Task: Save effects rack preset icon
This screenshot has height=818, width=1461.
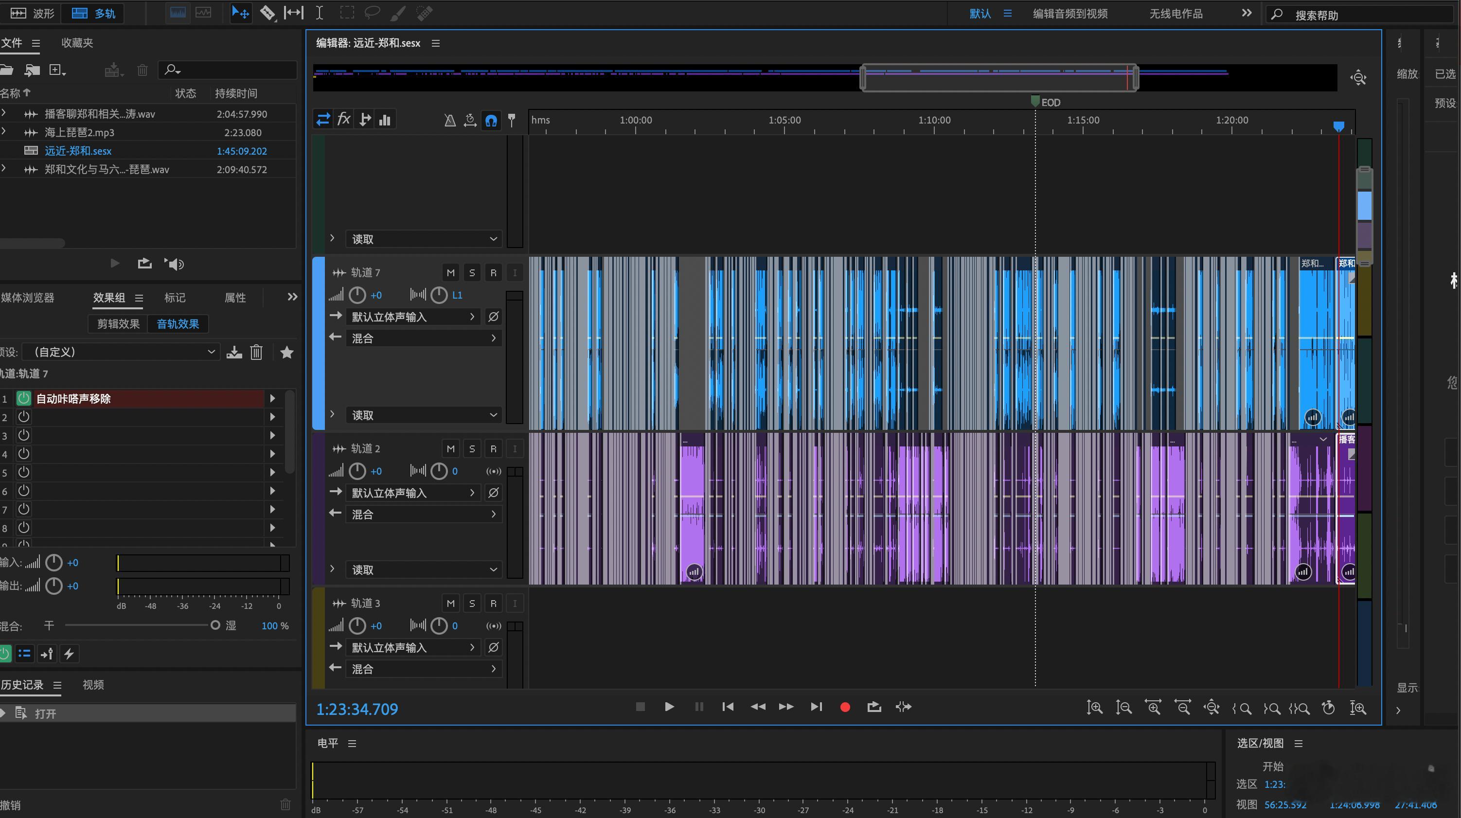Action: [234, 352]
